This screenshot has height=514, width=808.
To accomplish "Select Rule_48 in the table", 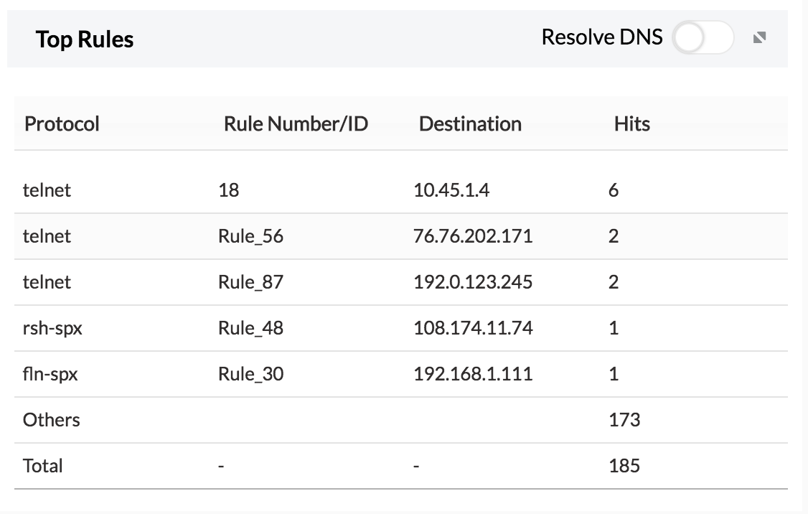I will [x=250, y=328].
